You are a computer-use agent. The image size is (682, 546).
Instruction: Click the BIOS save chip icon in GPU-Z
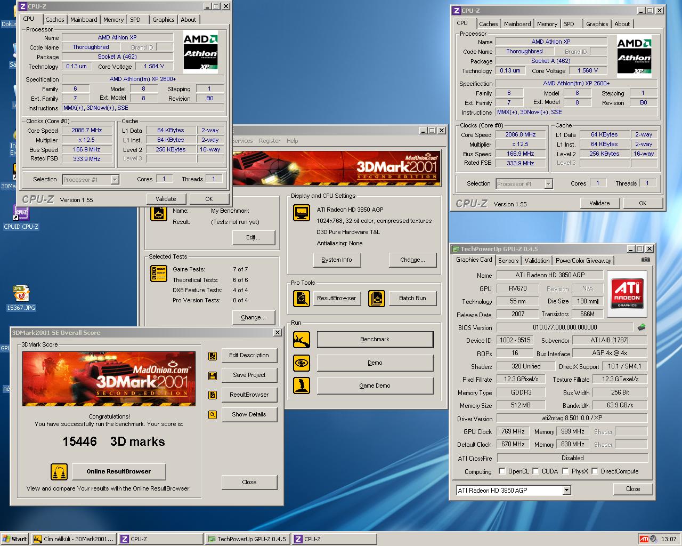click(642, 327)
